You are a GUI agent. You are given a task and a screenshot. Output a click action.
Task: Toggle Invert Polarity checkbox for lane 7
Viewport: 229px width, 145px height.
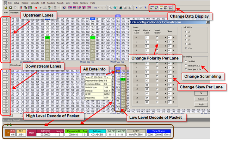pos(157,68)
